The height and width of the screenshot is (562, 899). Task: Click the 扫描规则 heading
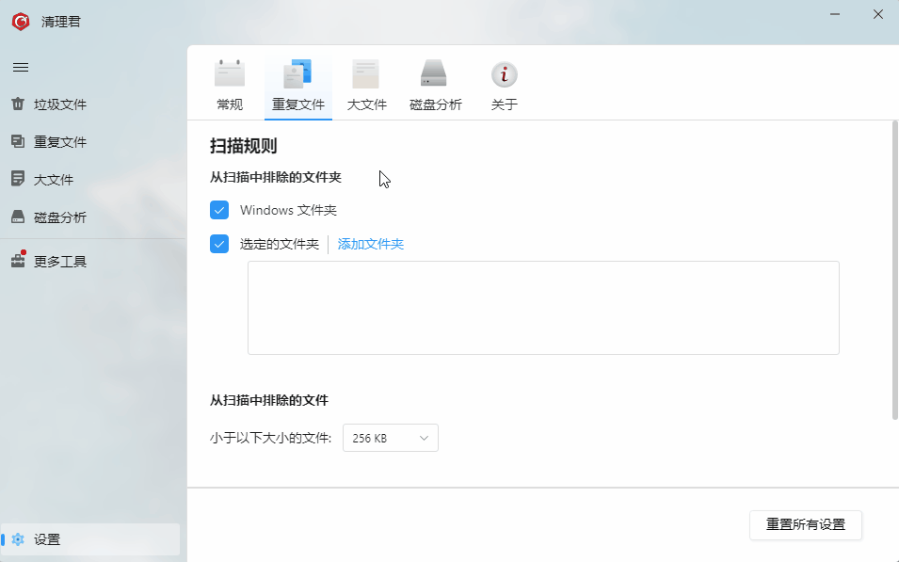tap(244, 146)
